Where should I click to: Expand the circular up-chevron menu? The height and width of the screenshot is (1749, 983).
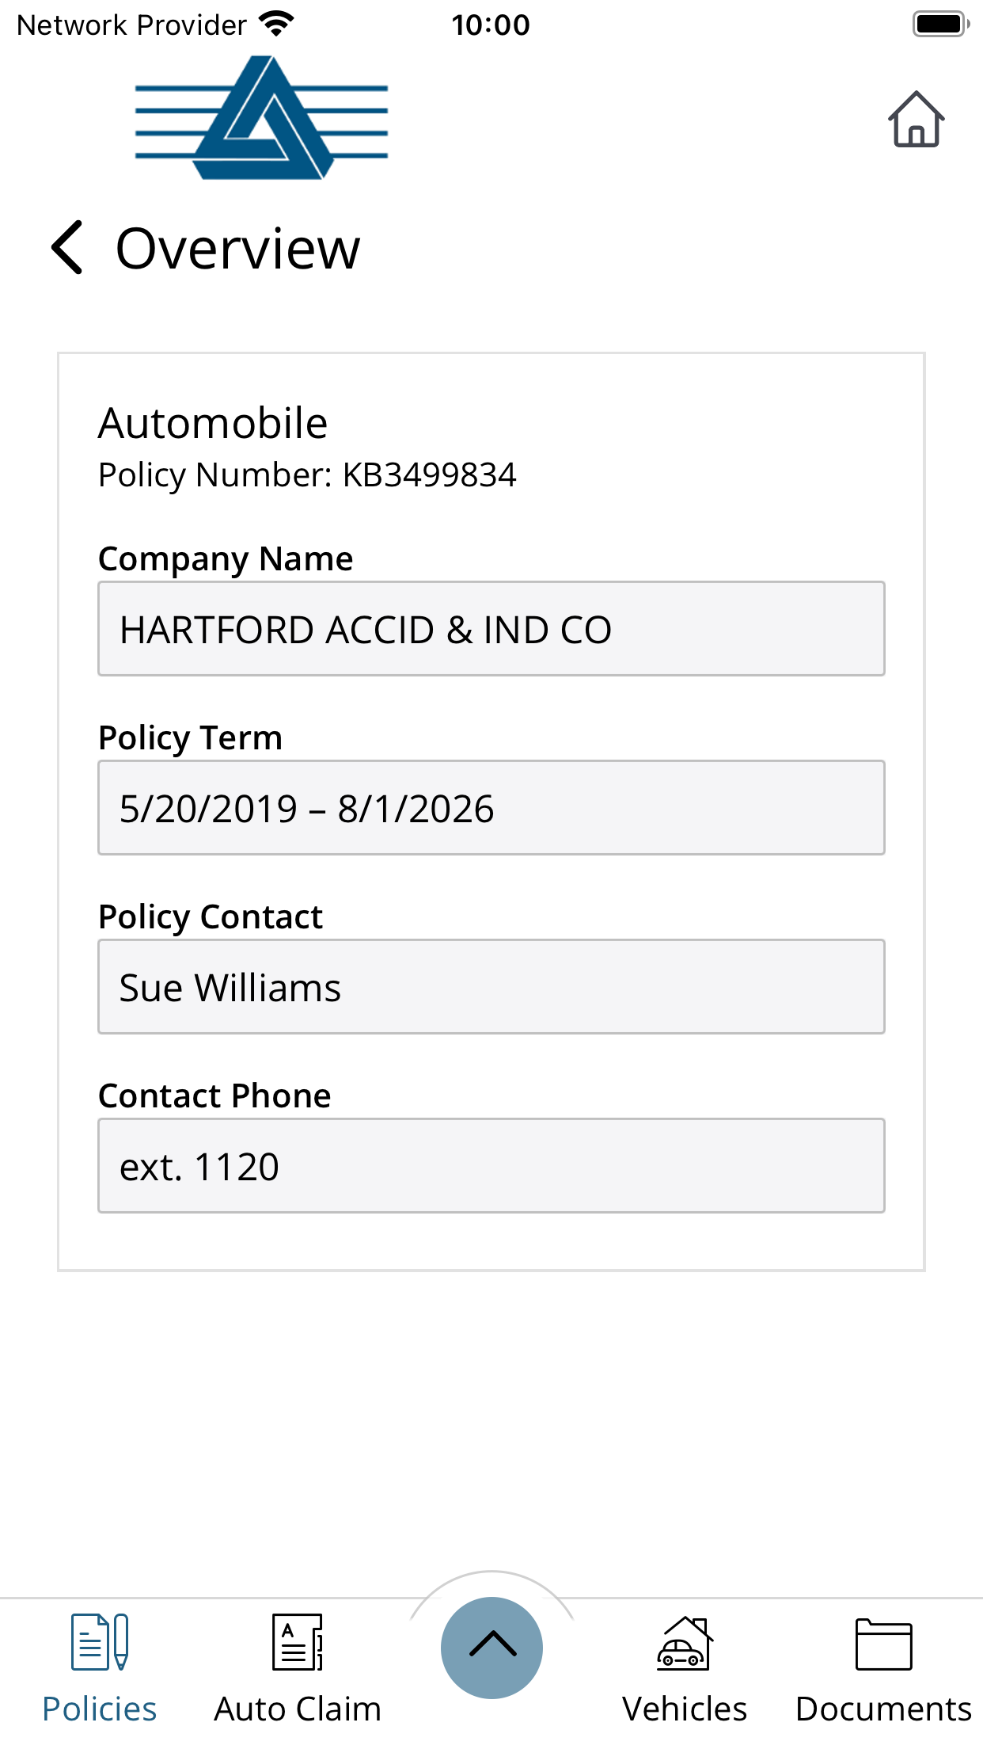[x=491, y=1648]
